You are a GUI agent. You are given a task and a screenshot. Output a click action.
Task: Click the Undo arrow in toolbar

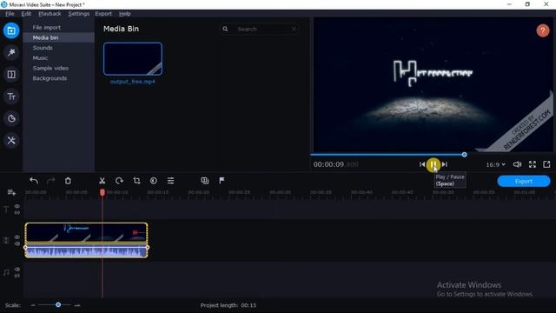click(x=34, y=181)
